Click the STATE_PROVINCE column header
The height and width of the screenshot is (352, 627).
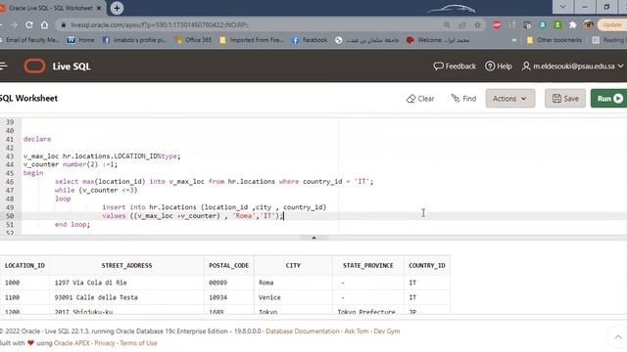click(368, 265)
